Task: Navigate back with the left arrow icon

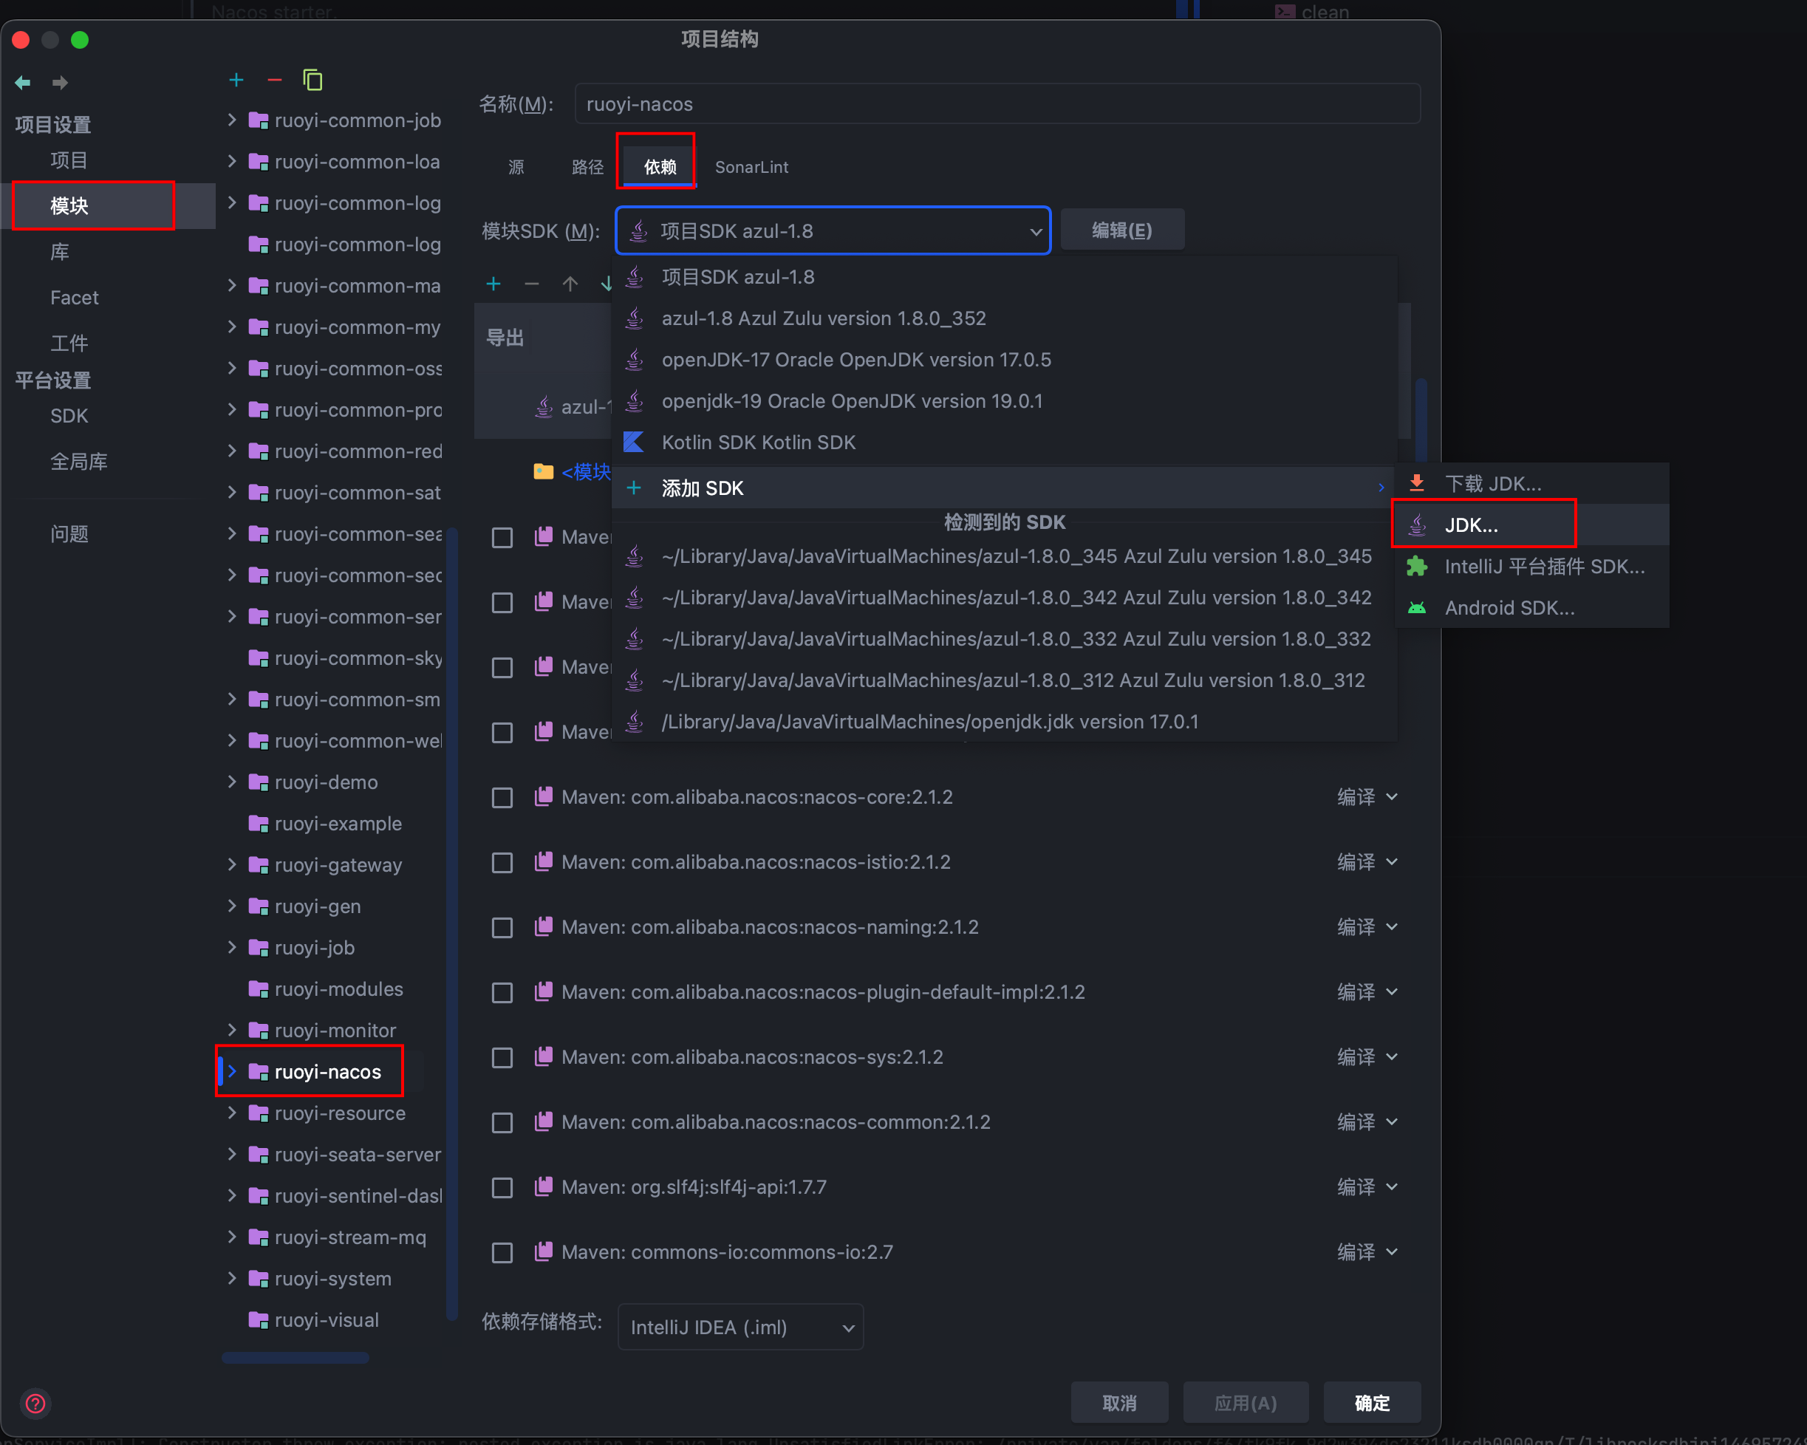Action: pyautogui.click(x=21, y=82)
